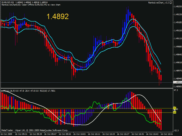The width and height of the screenshot is (182, 136).
Task: Click the 1.49220 price scale label
Action: [178, 14]
